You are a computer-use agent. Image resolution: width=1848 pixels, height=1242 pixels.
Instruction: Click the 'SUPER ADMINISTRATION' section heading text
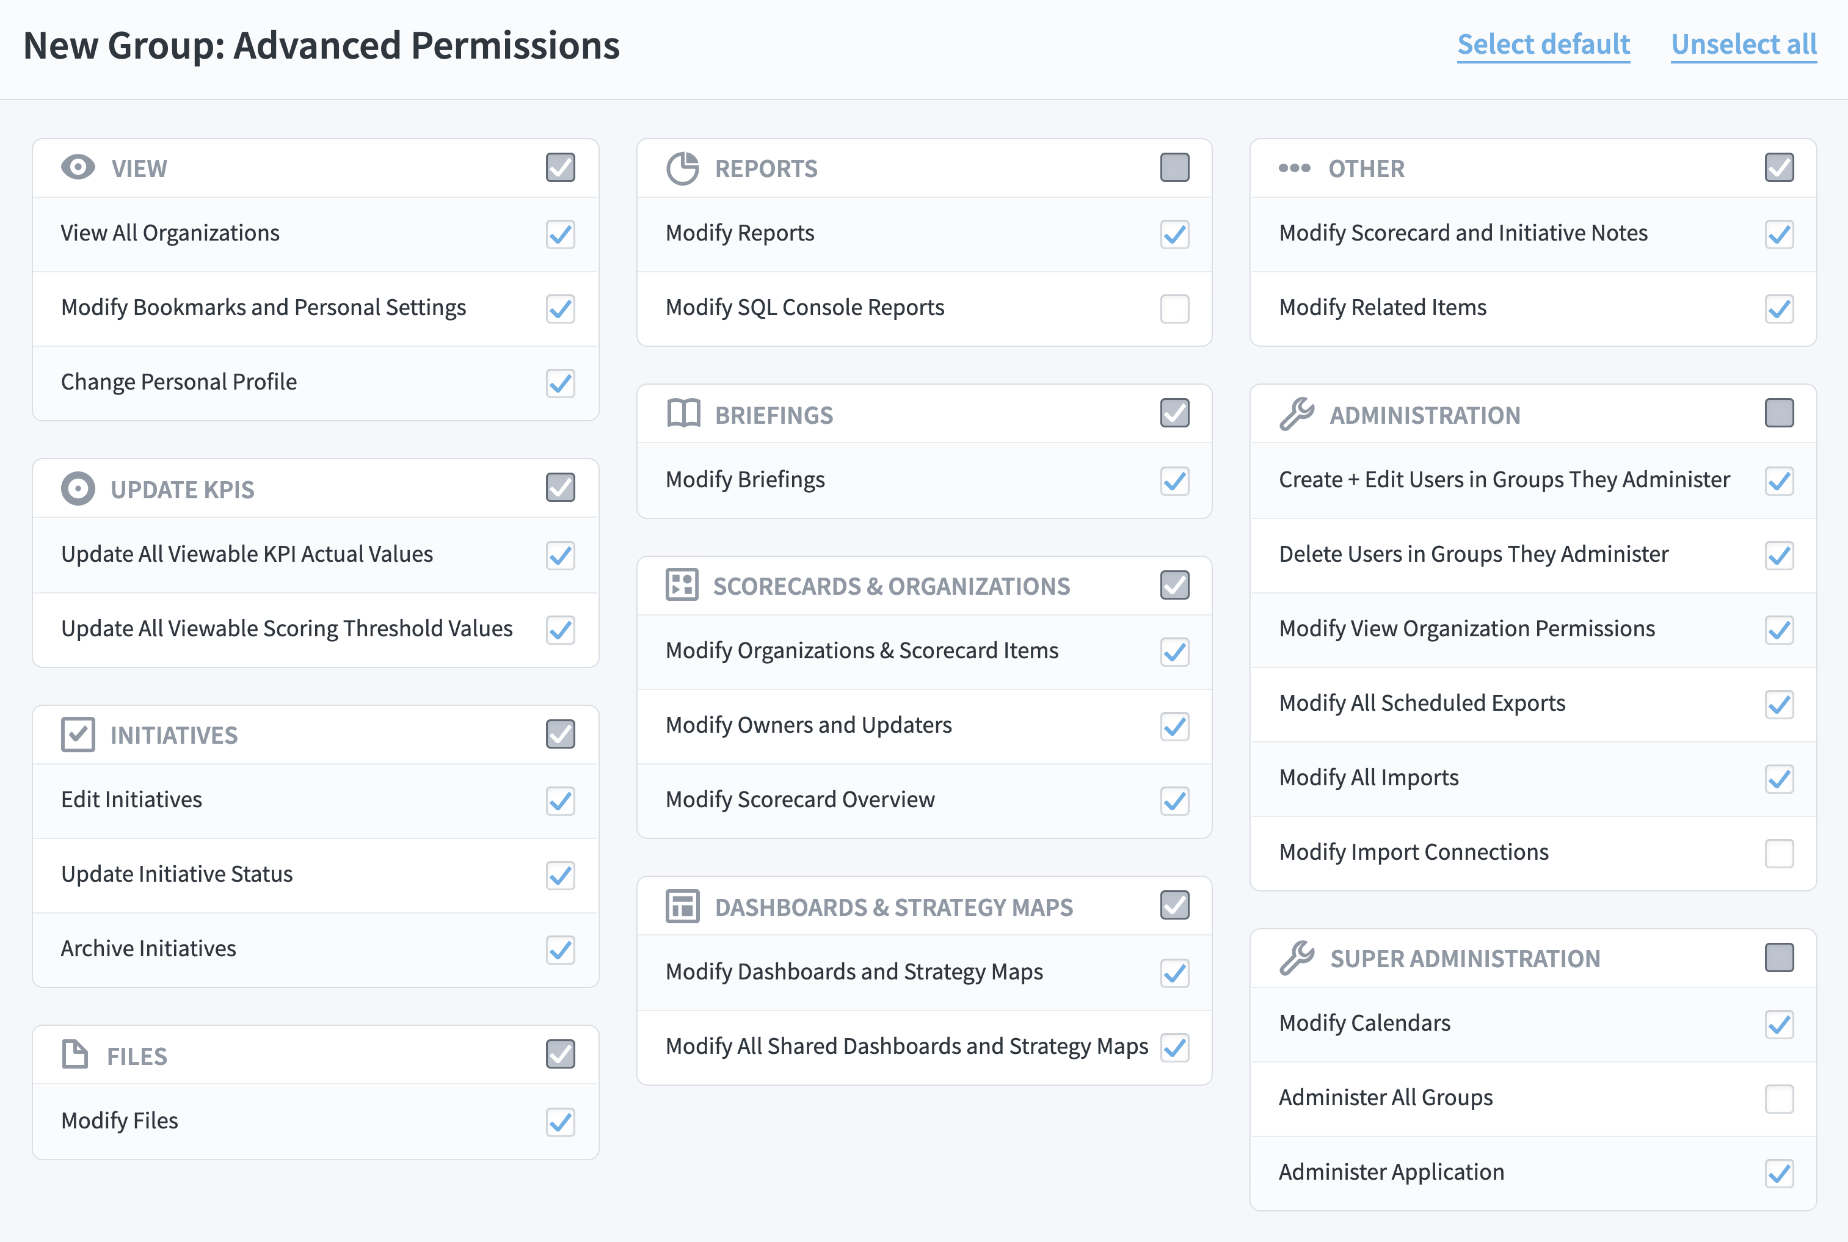click(1464, 959)
